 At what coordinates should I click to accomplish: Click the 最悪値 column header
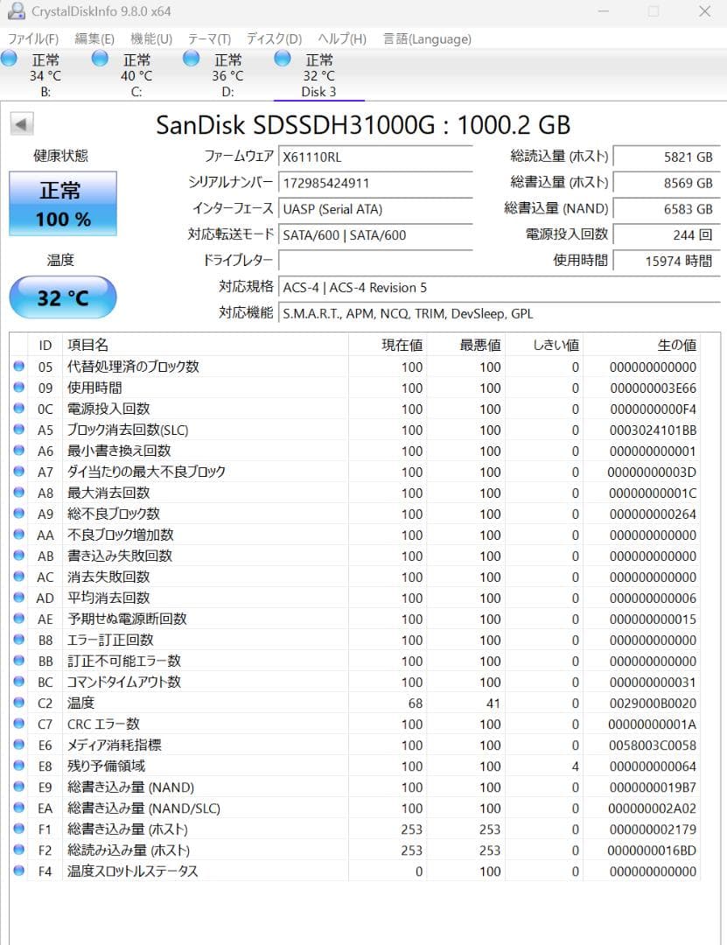point(466,346)
